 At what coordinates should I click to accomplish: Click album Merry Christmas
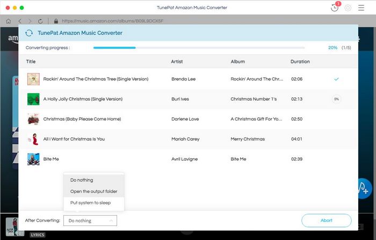pos(248,139)
